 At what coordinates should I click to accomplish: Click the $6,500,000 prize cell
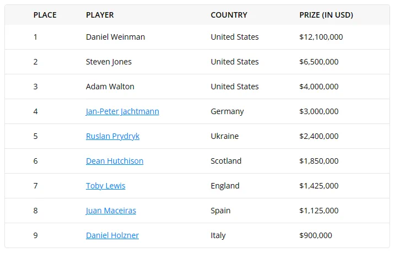(x=319, y=62)
